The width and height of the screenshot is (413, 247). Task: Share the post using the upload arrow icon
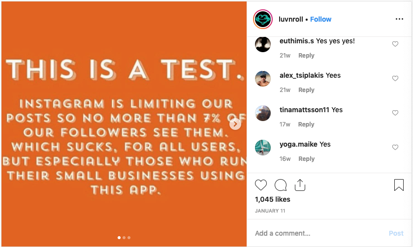click(300, 185)
